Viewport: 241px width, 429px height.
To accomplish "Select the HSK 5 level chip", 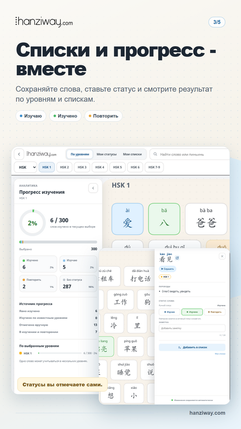I will [117, 167].
